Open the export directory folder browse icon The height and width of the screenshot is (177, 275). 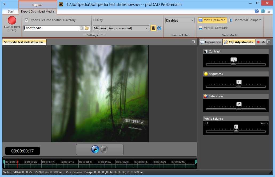pyautogui.click(x=87, y=28)
